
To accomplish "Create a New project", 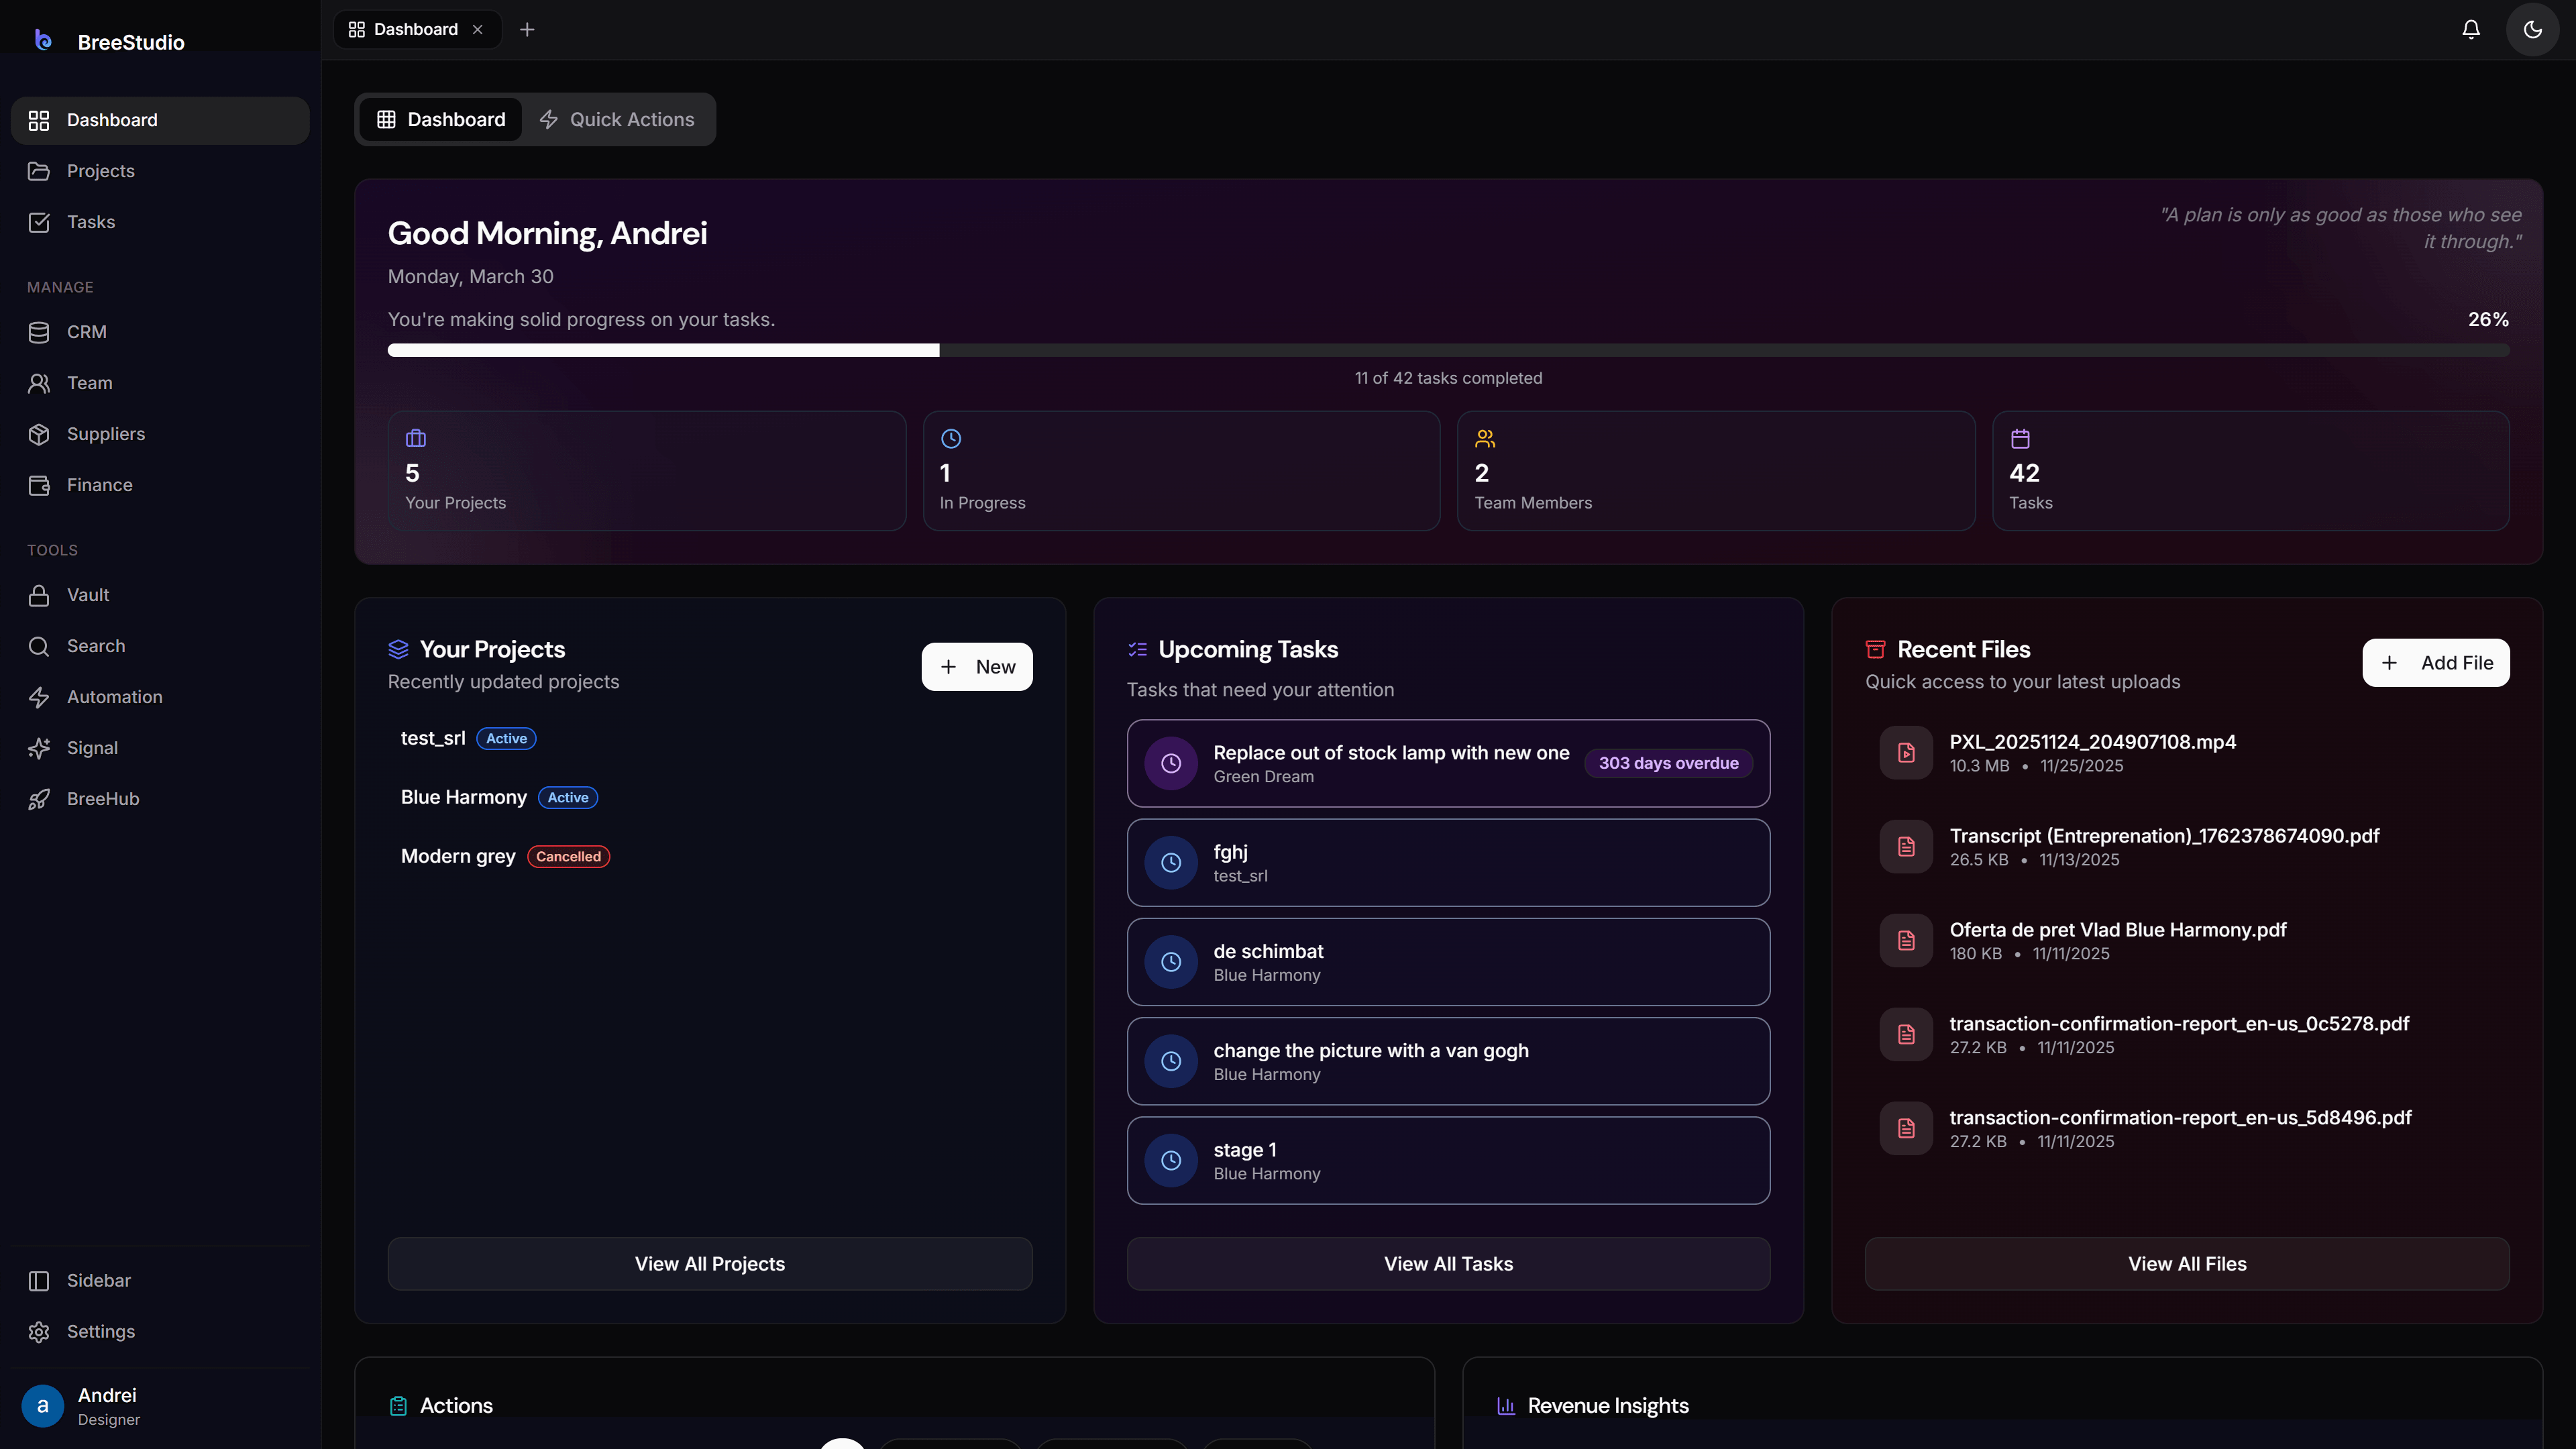I will [977, 667].
